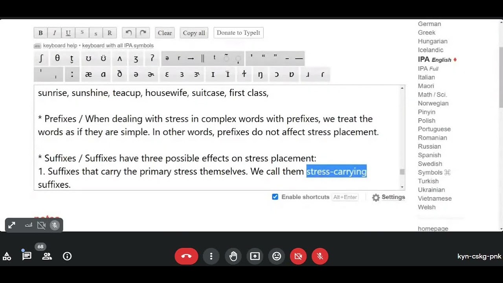Click the editor scroll-up arrow
The height and width of the screenshot is (283, 503).
tap(402, 88)
